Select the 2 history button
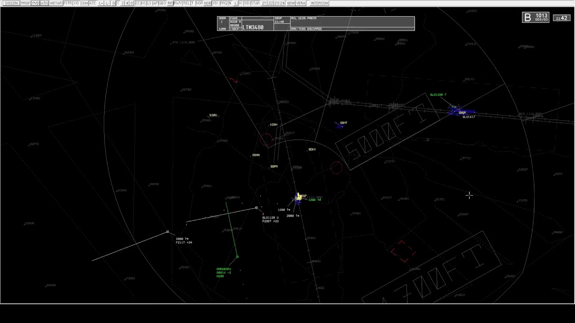Viewport: 575px width, 323px height. pos(123,3)
